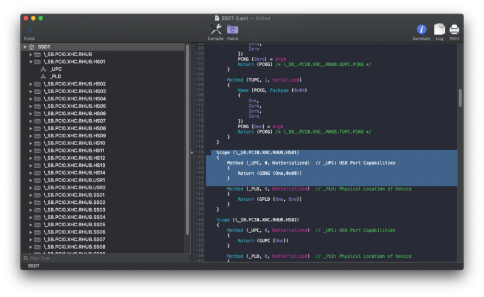Screen dimensions: 484x297
Task: Select the _UPC method node icon
Action: click(43, 69)
